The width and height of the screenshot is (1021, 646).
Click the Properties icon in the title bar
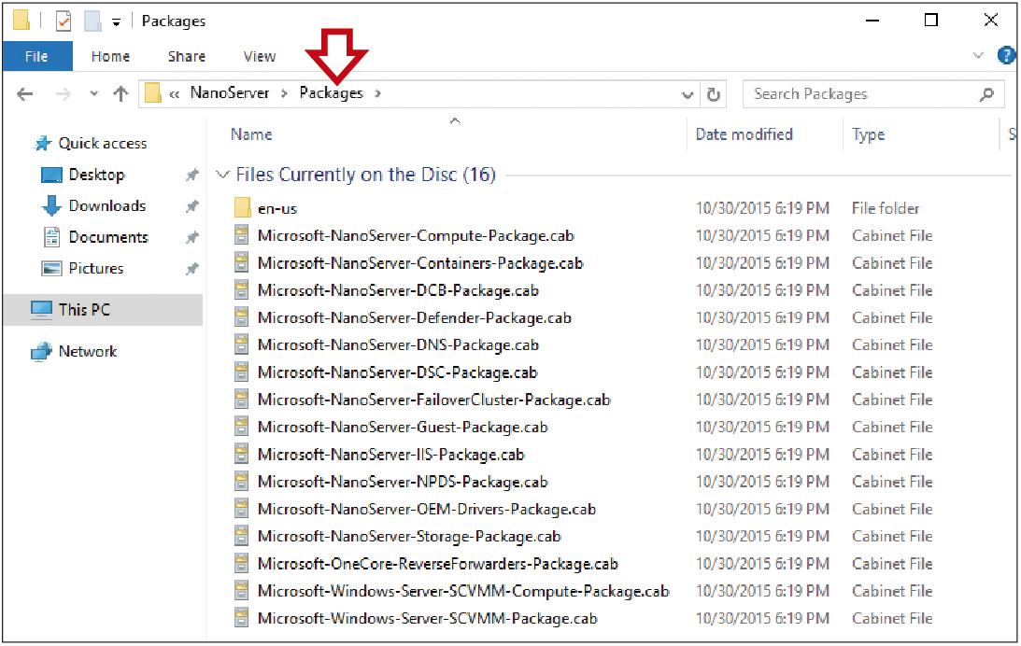(64, 21)
